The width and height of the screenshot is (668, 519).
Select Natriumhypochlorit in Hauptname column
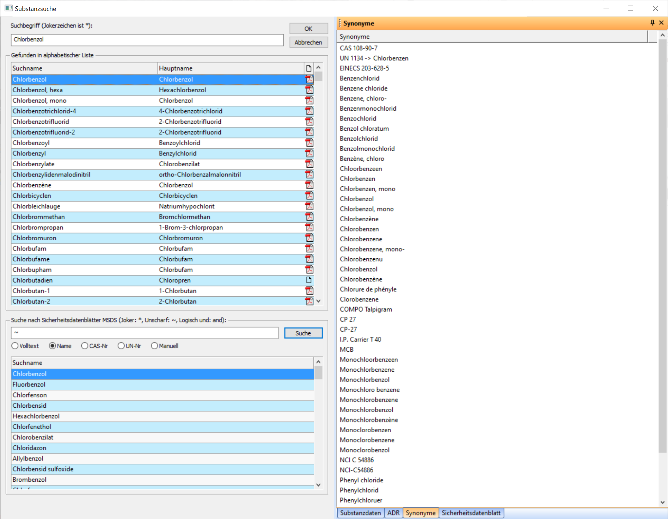[186, 206]
